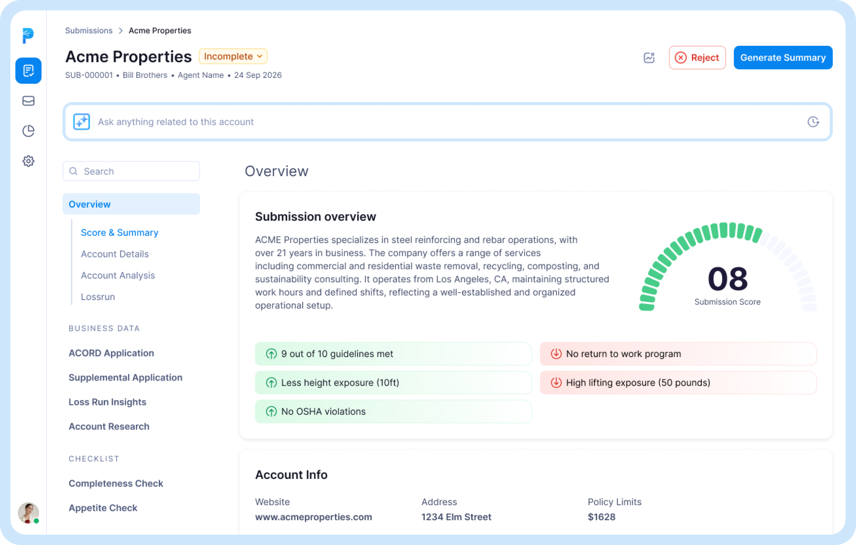The image size is (856, 545).
Task: Click the chart image icon beside Reject
Action: click(x=649, y=58)
